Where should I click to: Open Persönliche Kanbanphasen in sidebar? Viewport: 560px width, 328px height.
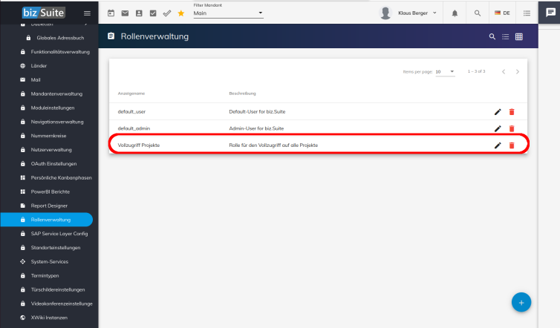click(62, 178)
